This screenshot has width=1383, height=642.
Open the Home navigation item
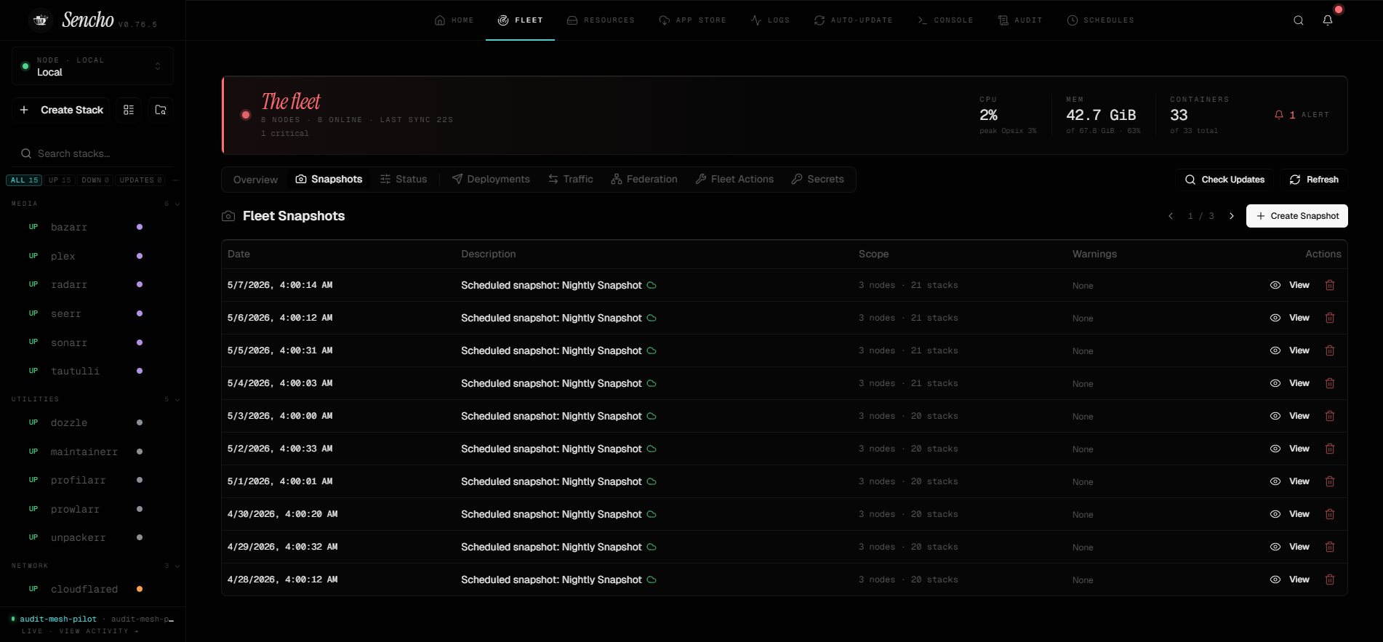tap(454, 20)
